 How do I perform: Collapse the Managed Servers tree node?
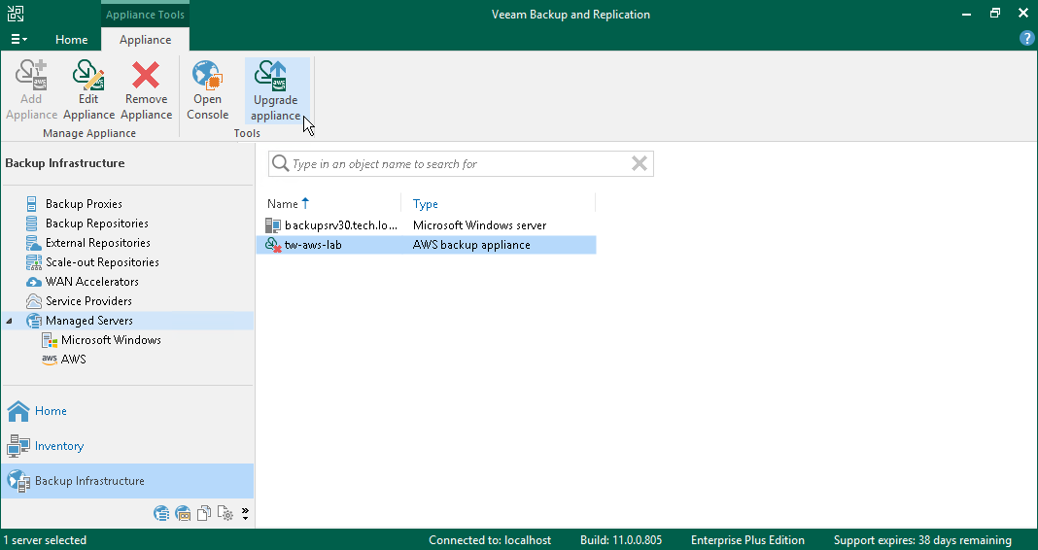pyautogui.click(x=10, y=321)
